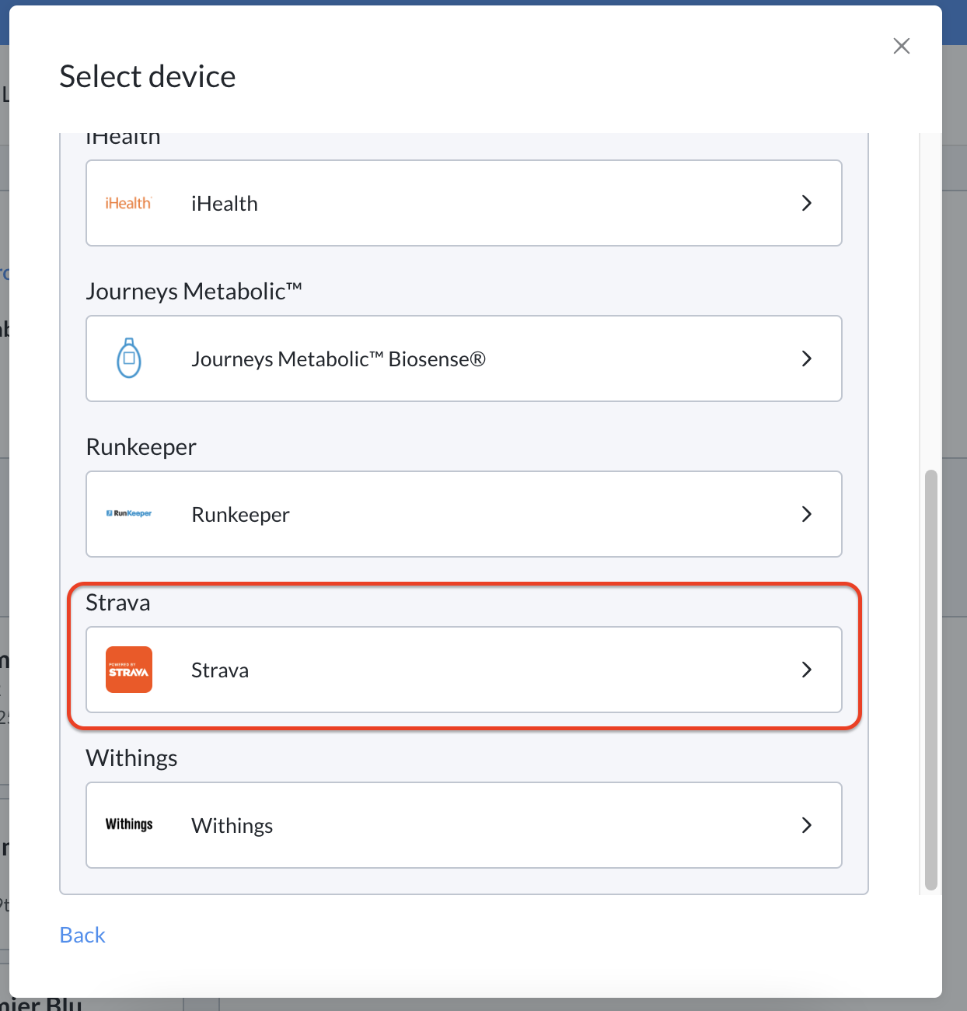Click the device list scrollbar thumb
This screenshot has width=967, height=1011.
tap(931, 680)
